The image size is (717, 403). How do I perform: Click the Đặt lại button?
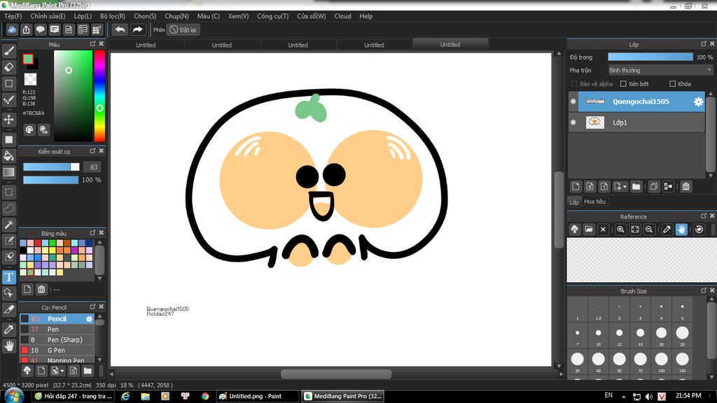[183, 29]
